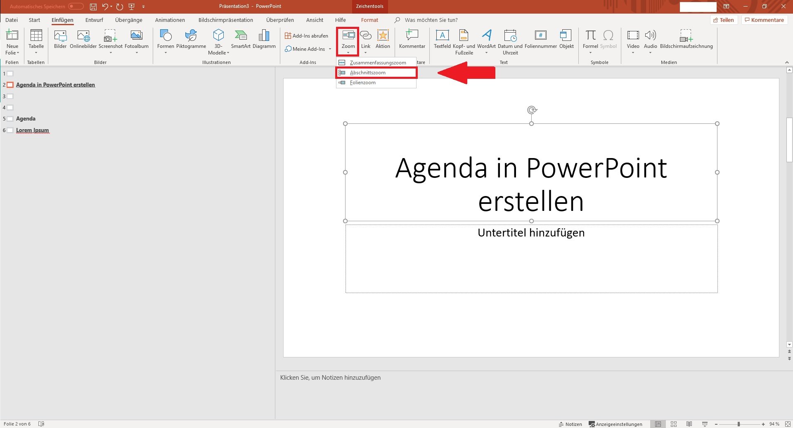Viewport: 793px width, 428px height.
Task: Toggle the Notizen pane in status bar
Action: [570, 424]
